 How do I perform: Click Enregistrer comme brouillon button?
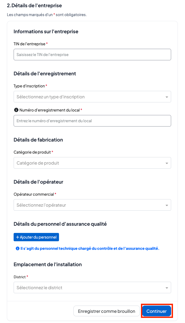[x=107, y=311]
